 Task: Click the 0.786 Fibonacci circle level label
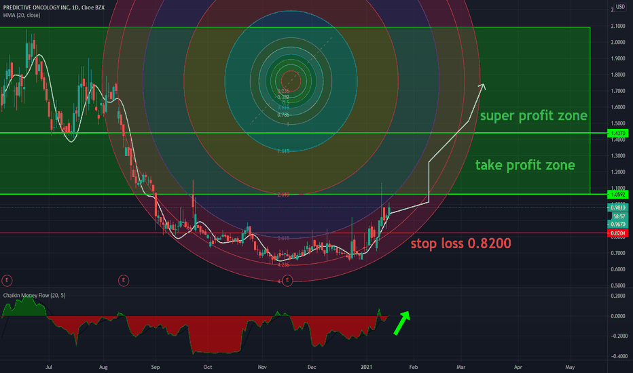pyautogui.click(x=283, y=115)
